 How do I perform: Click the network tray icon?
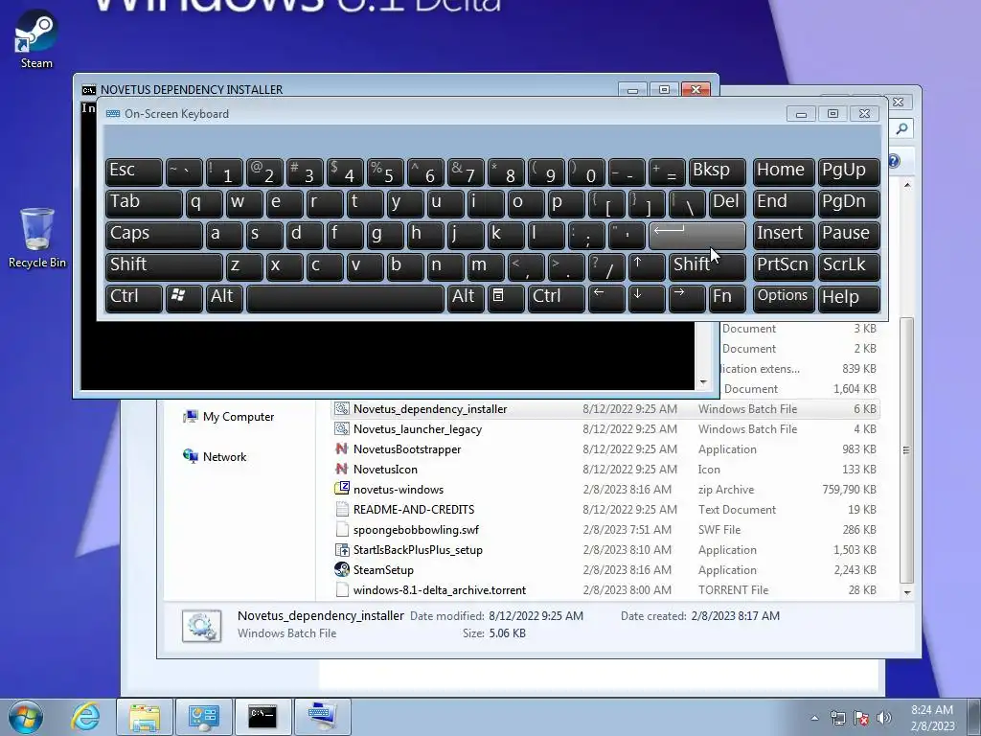coord(837,718)
